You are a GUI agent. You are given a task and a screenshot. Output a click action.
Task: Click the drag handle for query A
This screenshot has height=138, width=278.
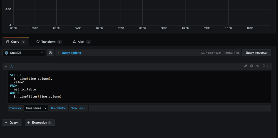pyautogui.click(x=269, y=67)
